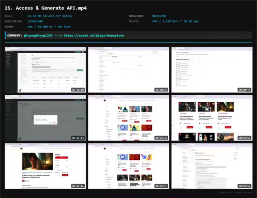This screenshot has height=198, width=257.
Task: Open the thumbnail stamped 00:00:10
Action: point(45,70)
